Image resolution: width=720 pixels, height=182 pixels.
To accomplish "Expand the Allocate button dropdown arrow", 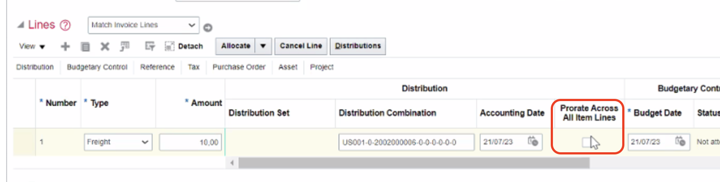I will pyautogui.click(x=263, y=46).
